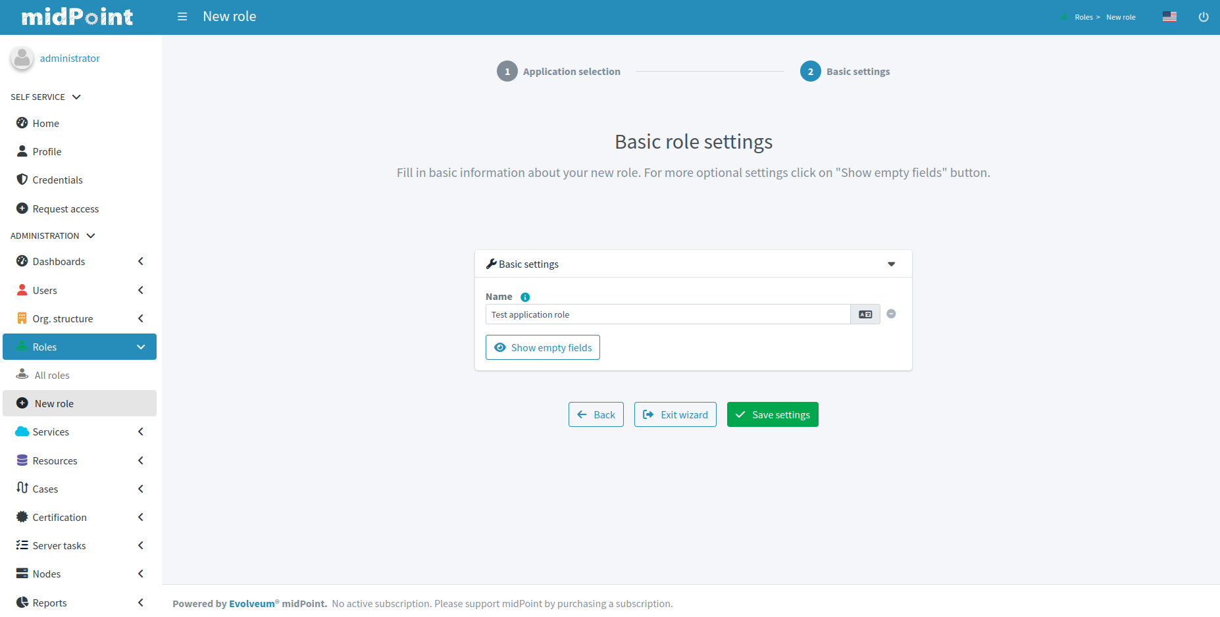This screenshot has width=1220, height=617.
Task: Click into the Name text field
Action: (667, 314)
